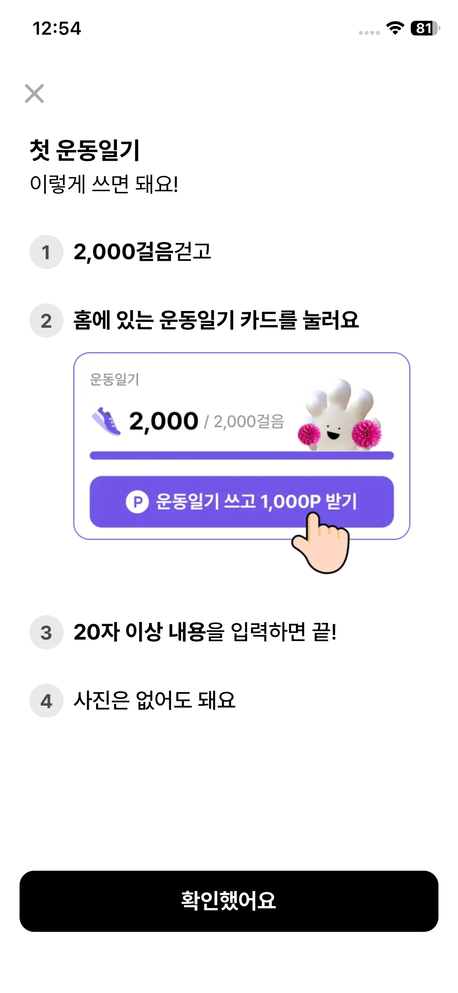Image resolution: width=458 pixels, height=993 pixels.
Task: Tap the Wi-Fi status icon
Action: (x=394, y=28)
